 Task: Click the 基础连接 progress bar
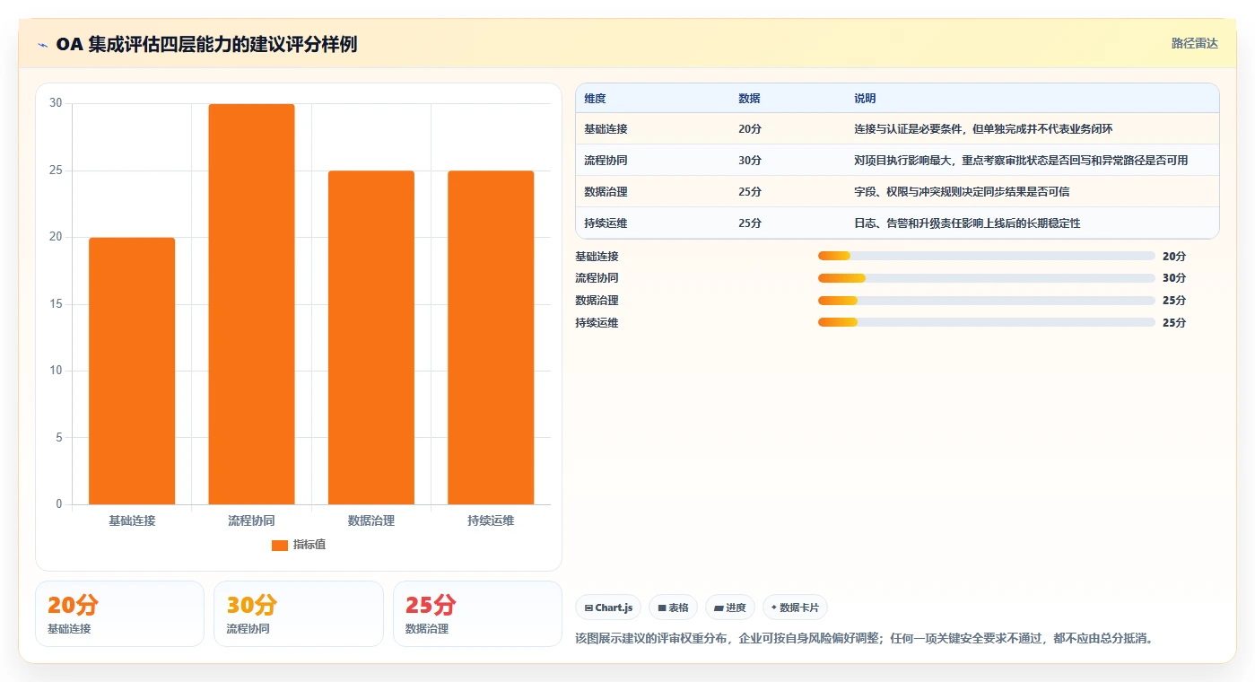pos(986,257)
